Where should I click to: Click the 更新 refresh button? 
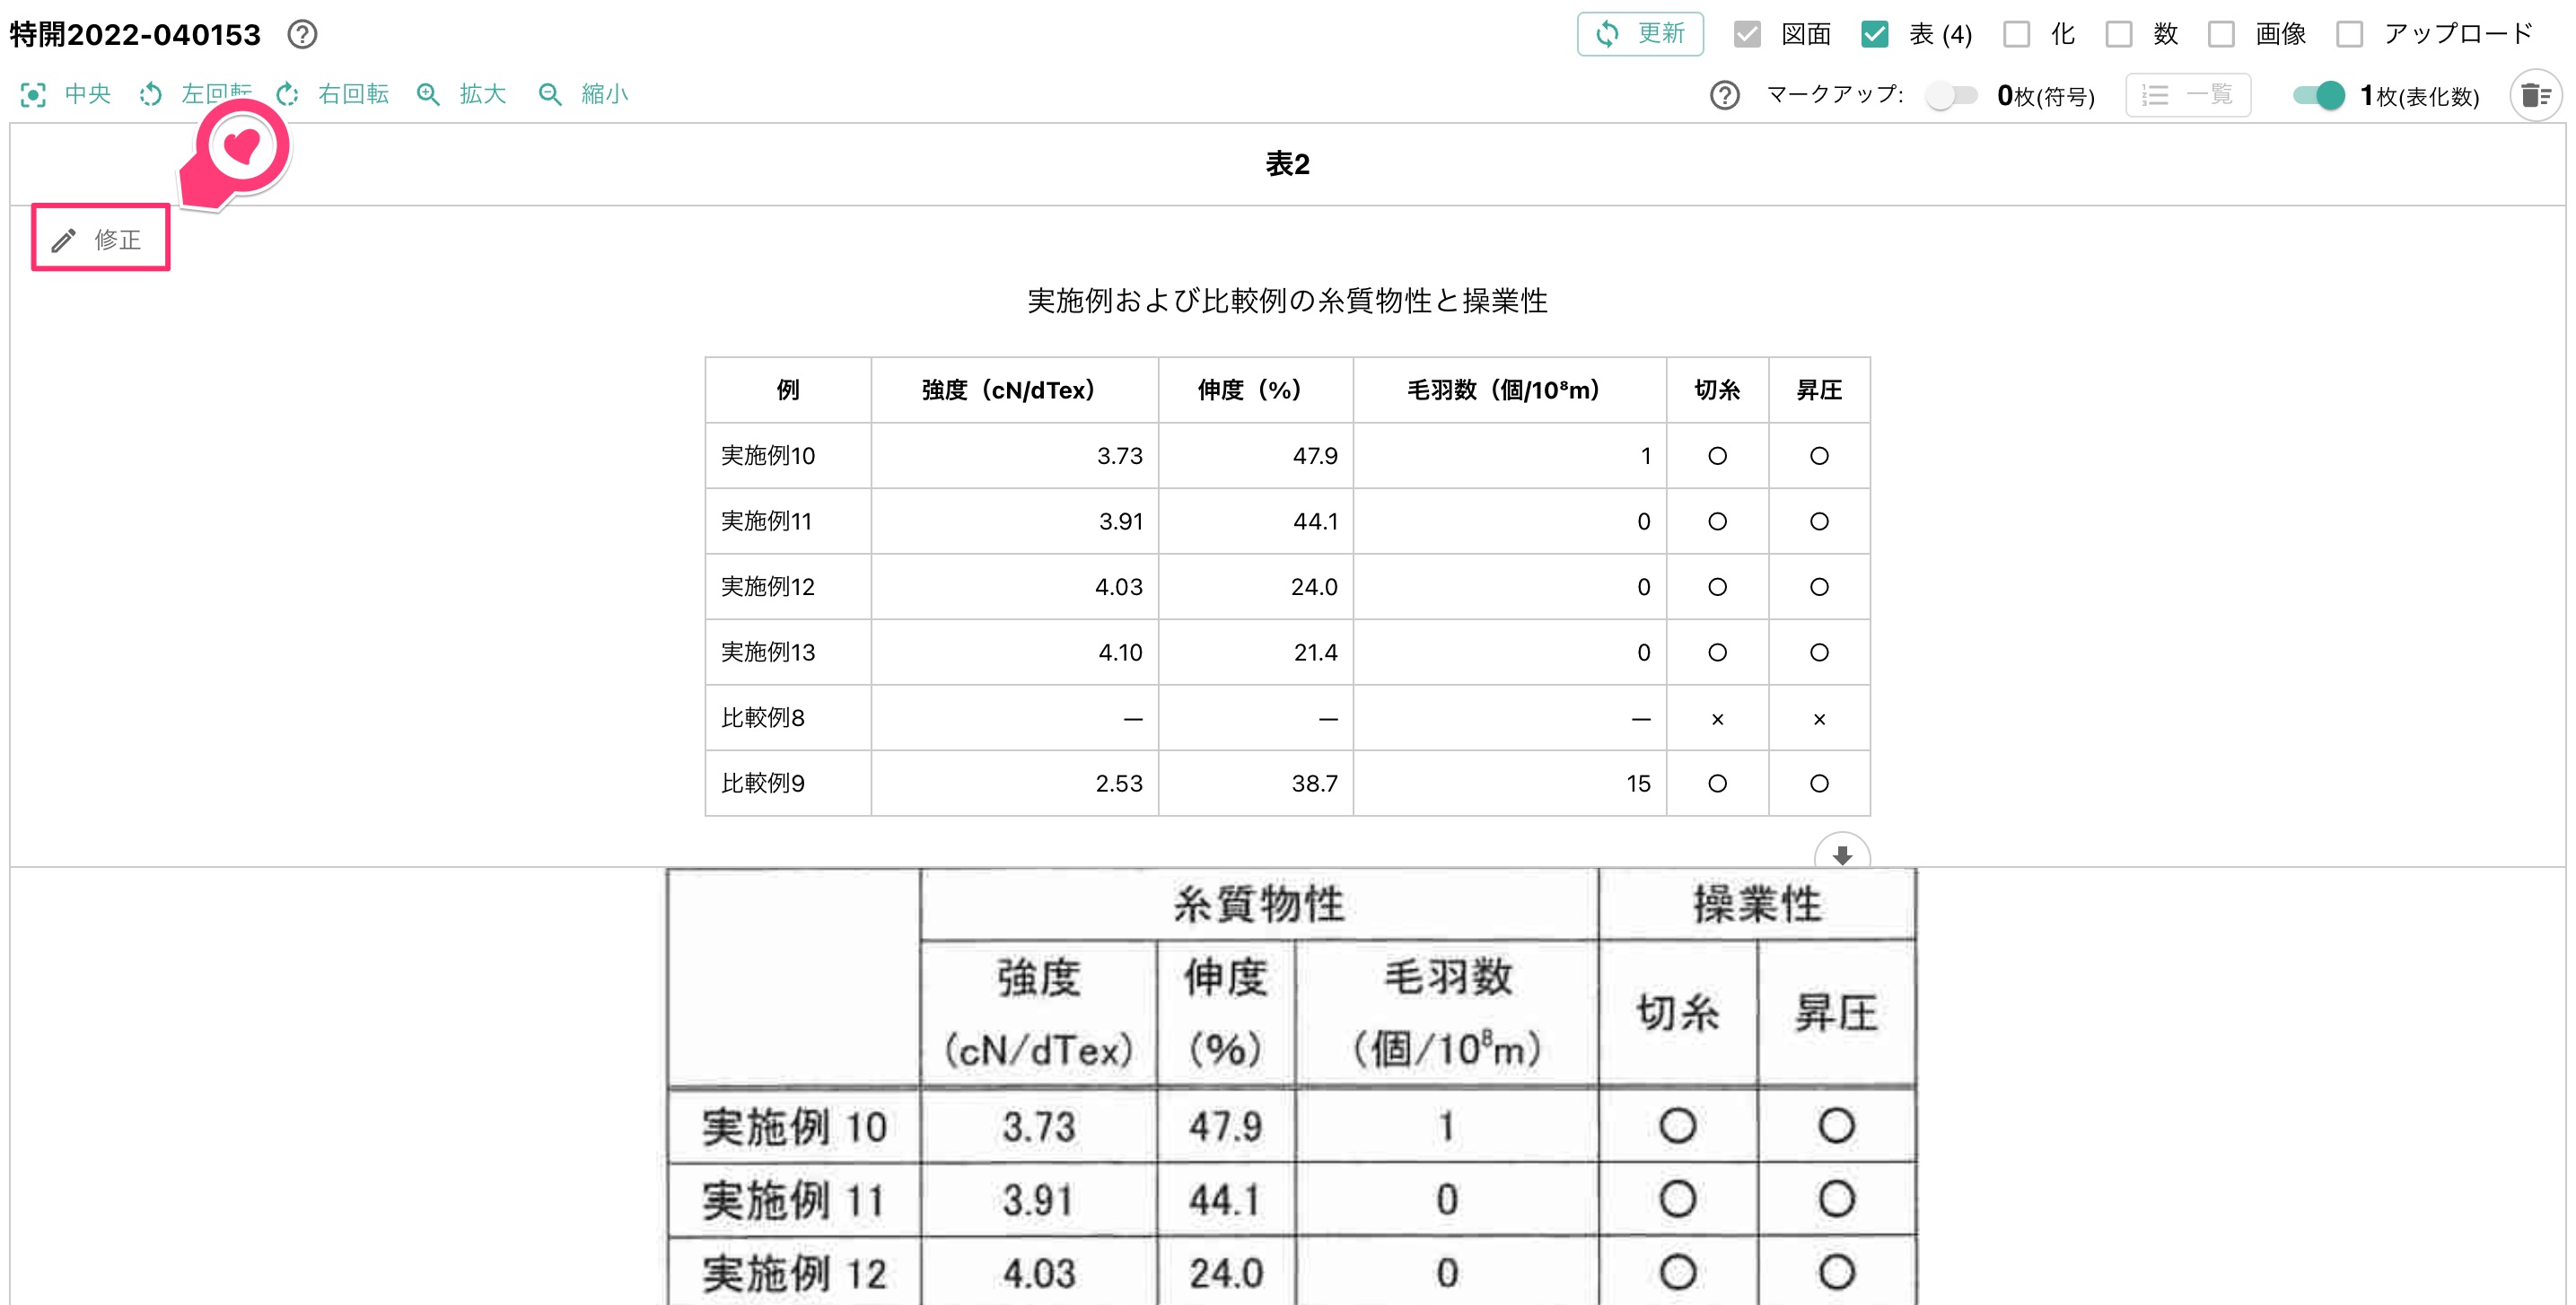pos(1640,34)
